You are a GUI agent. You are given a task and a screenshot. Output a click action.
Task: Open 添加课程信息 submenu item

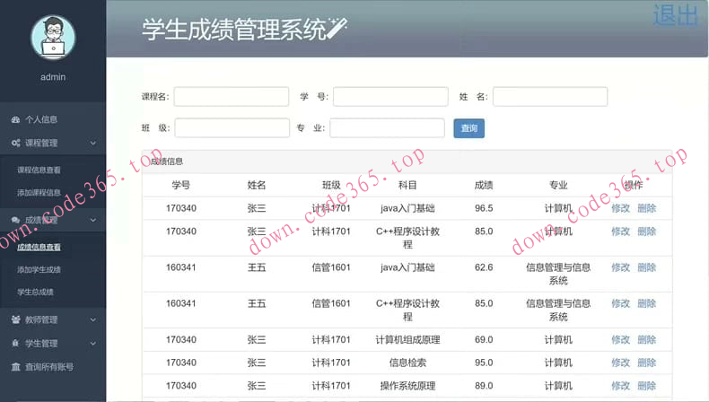(39, 193)
